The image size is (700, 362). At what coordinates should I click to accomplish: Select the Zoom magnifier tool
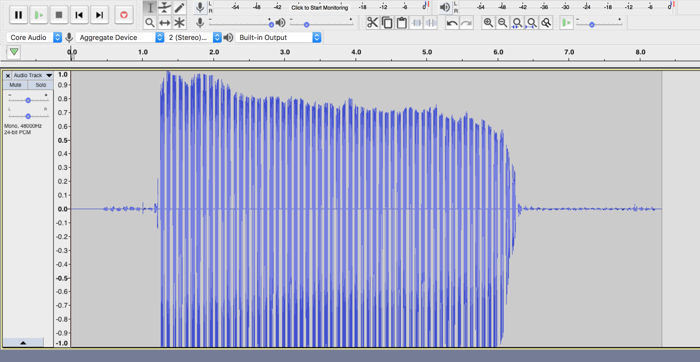point(150,23)
